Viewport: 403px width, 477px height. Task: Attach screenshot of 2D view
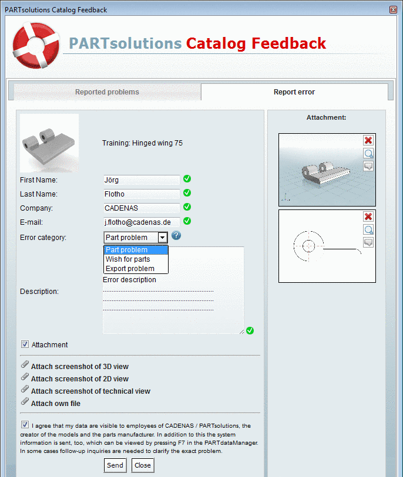click(x=80, y=379)
